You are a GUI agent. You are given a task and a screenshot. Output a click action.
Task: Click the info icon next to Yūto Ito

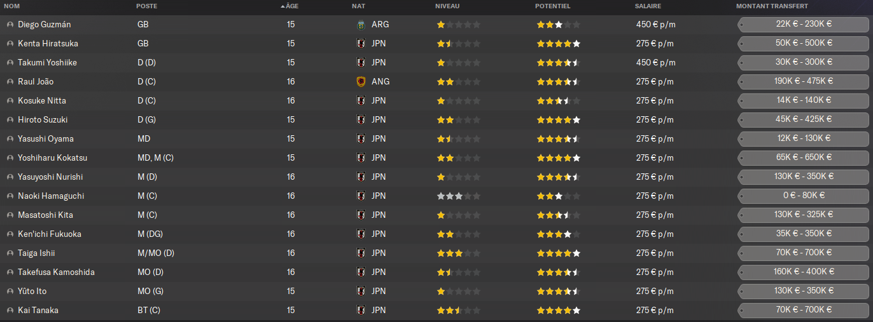click(x=10, y=292)
